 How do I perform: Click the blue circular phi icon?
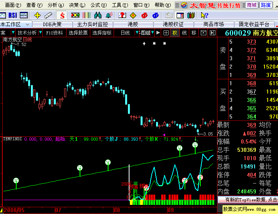156,15
